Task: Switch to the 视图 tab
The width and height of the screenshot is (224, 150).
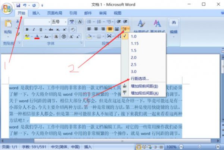Action: pyautogui.click(x=118, y=13)
